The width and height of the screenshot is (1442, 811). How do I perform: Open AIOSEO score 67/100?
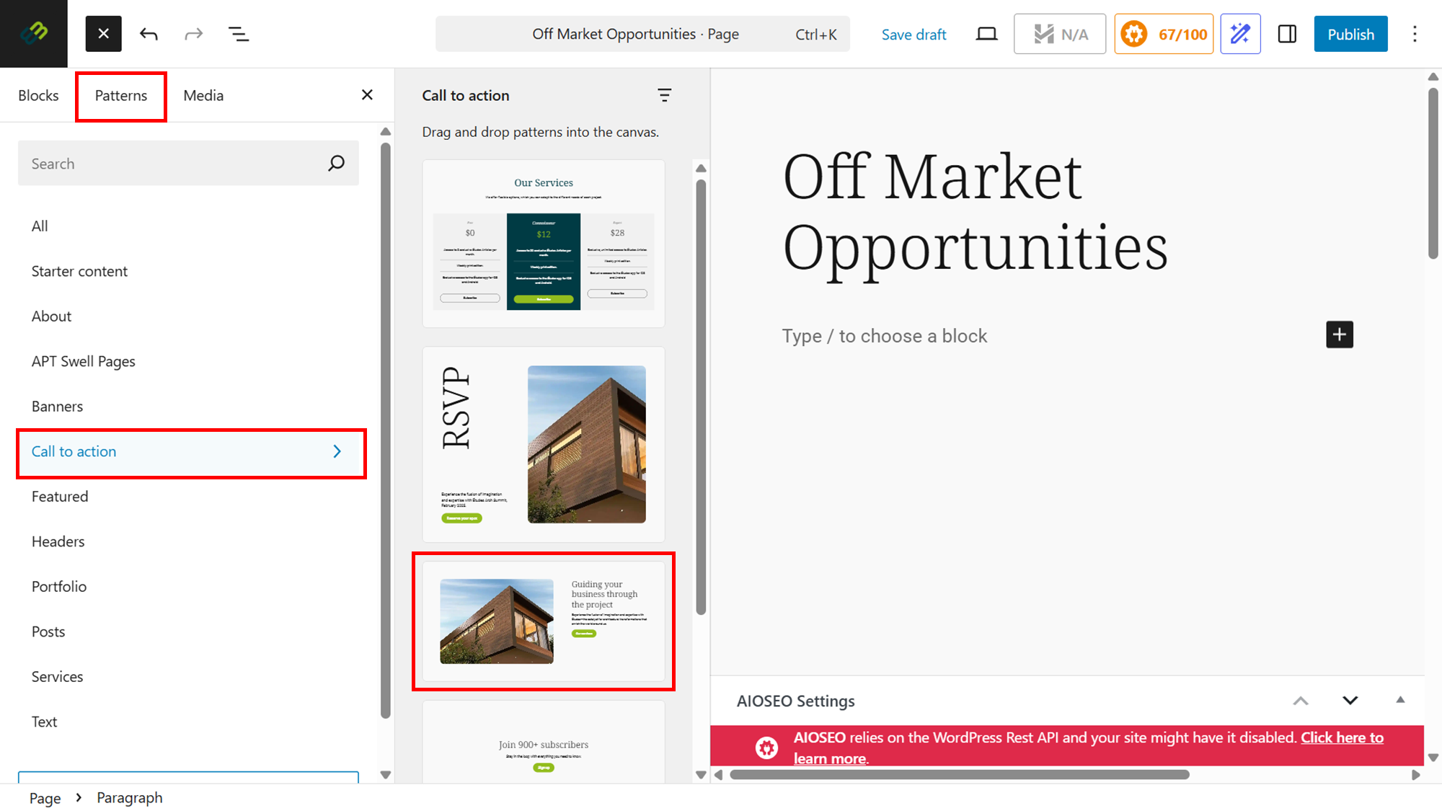1164,34
